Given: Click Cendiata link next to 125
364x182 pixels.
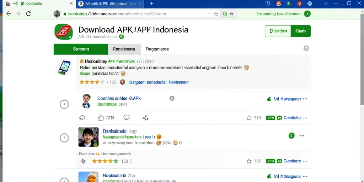Looking at the screenshot, I should point(292,161).
